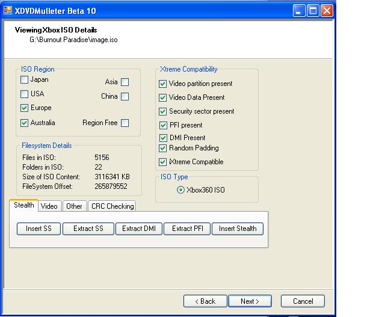The image size is (385, 317).
Task: Click the Insert SS button
Action: coord(38,229)
